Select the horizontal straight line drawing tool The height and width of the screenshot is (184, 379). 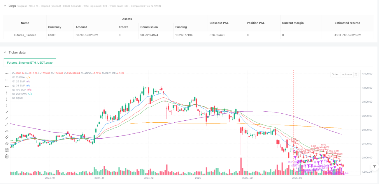pos(7,74)
